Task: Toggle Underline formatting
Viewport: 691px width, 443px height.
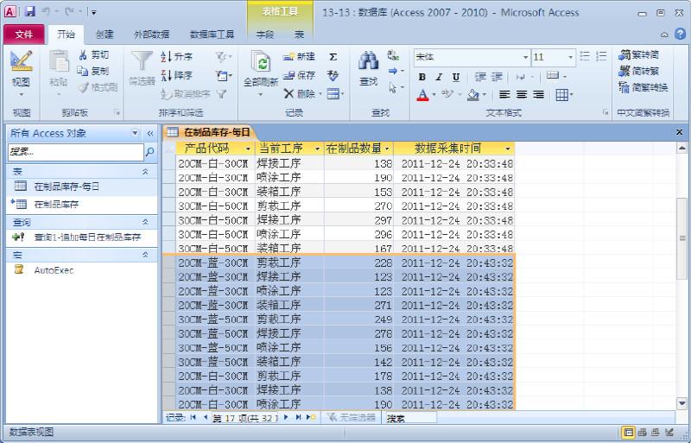Action: point(456,77)
